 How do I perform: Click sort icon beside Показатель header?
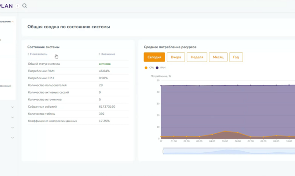29,54
